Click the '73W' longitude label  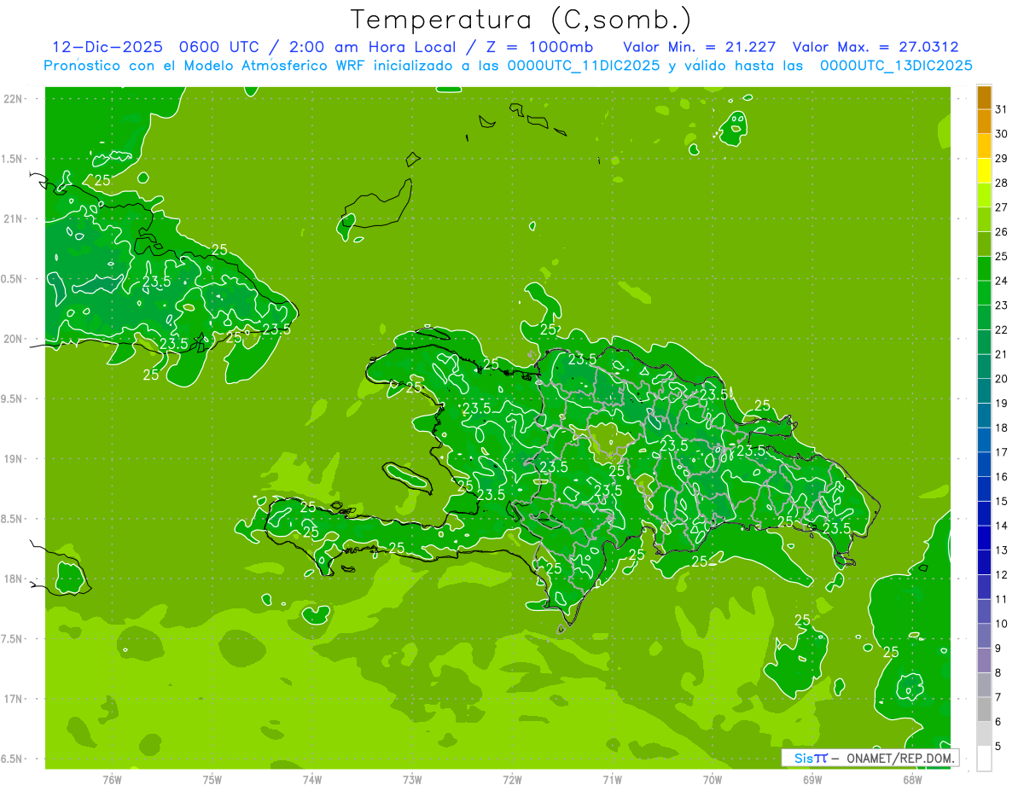click(x=412, y=780)
